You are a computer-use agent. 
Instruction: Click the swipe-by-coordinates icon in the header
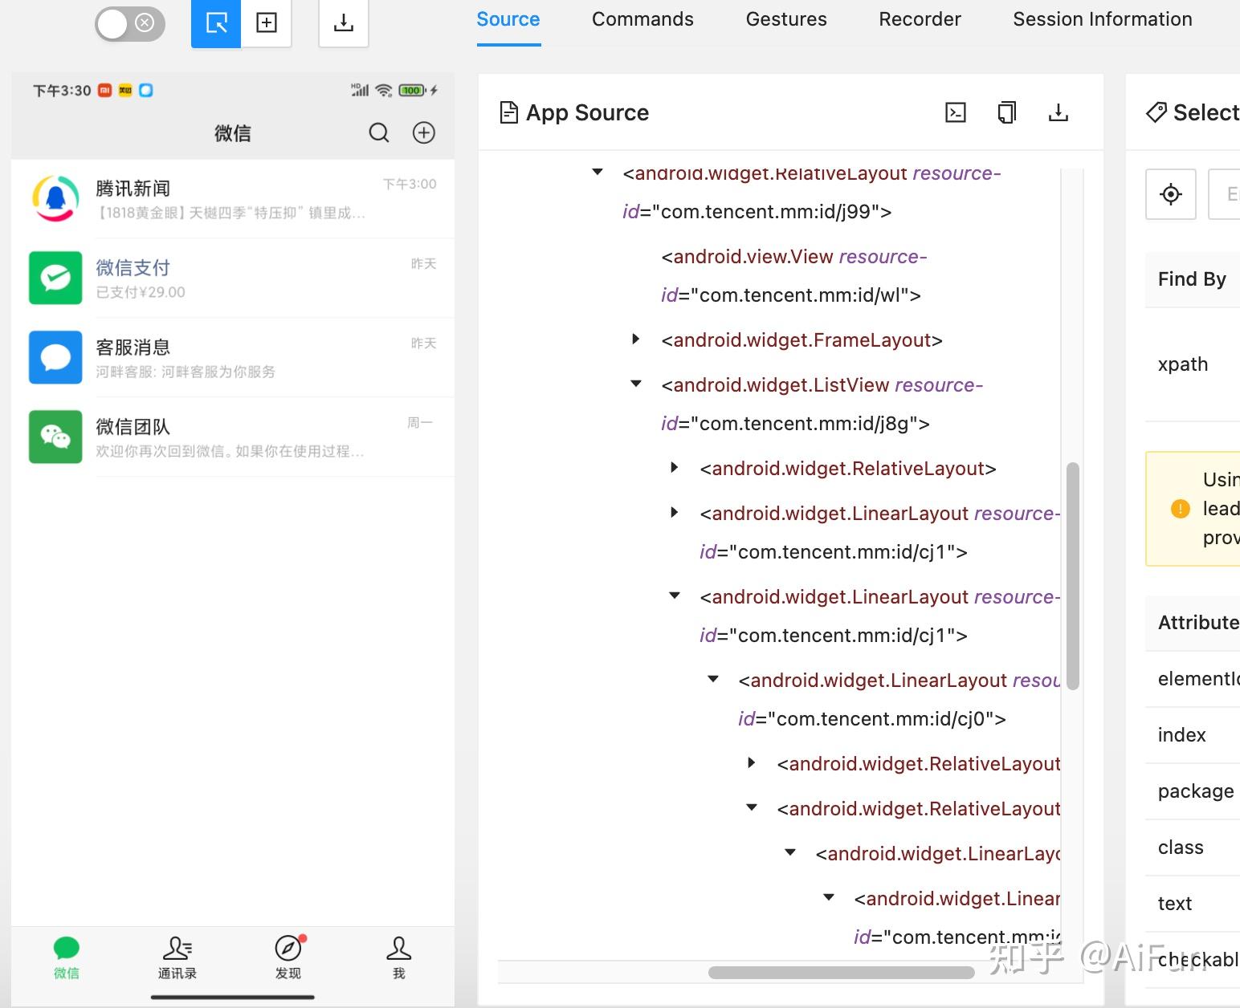pos(267,24)
